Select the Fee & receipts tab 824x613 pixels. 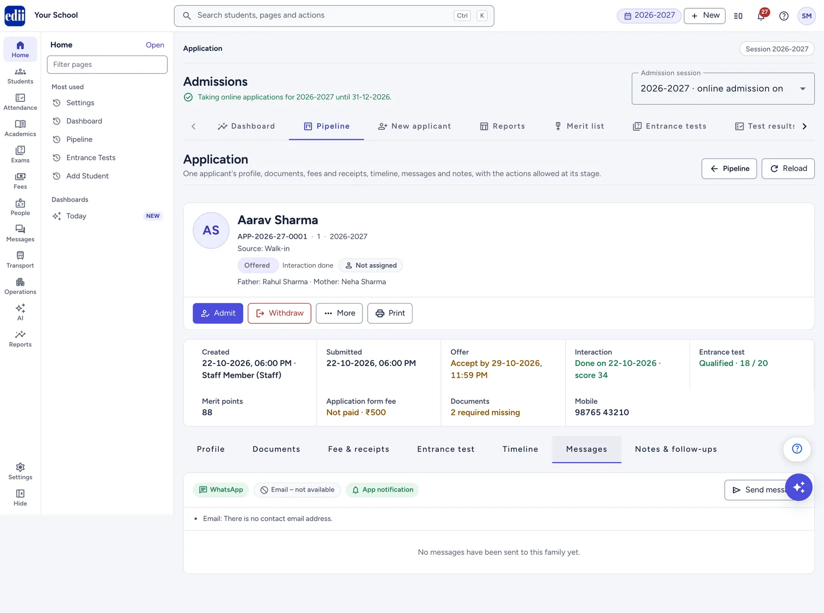pos(358,449)
